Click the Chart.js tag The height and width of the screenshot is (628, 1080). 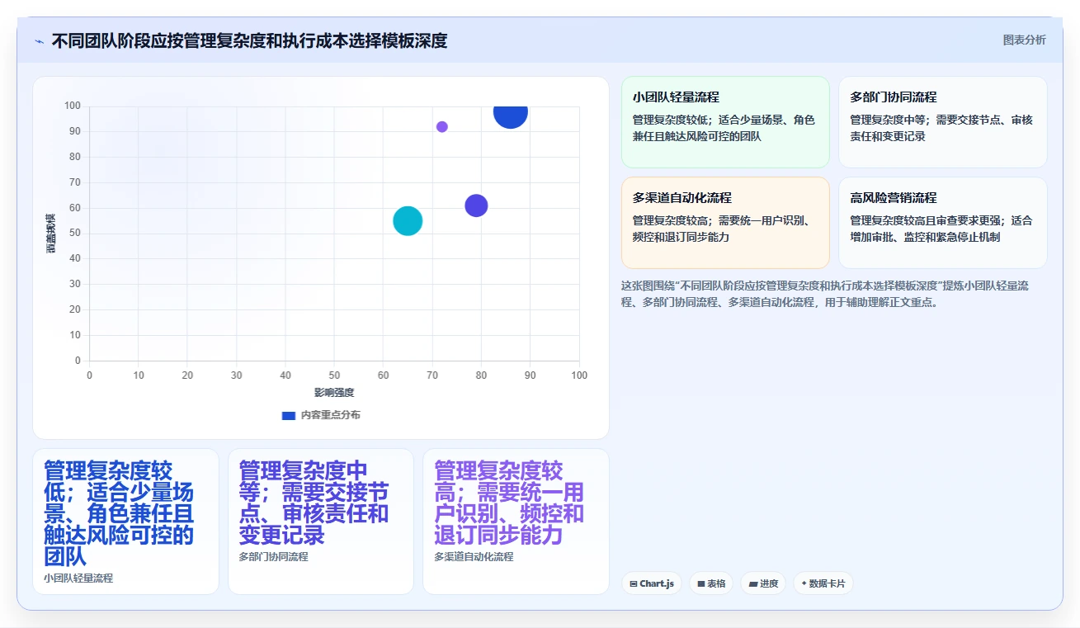652,583
